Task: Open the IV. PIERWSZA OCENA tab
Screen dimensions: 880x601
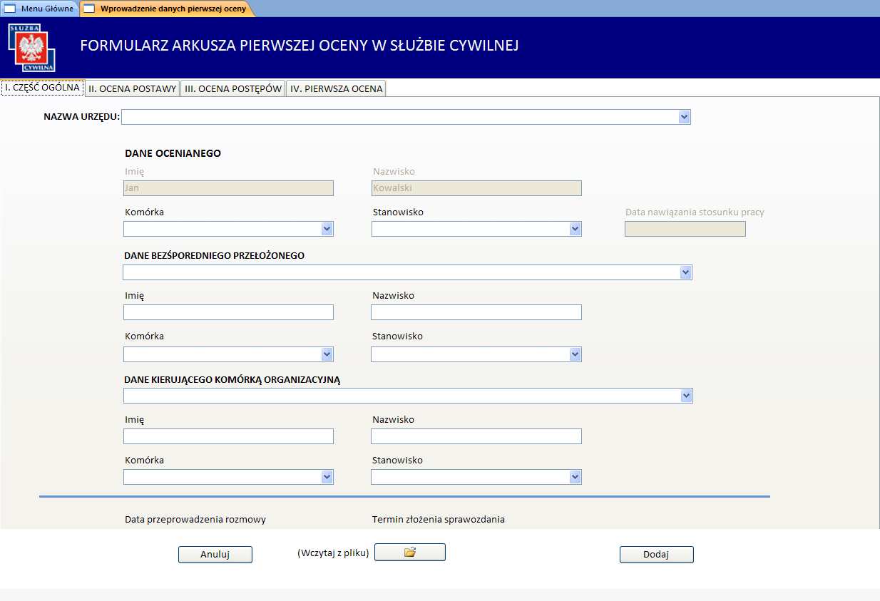Action: [x=337, y=88]
